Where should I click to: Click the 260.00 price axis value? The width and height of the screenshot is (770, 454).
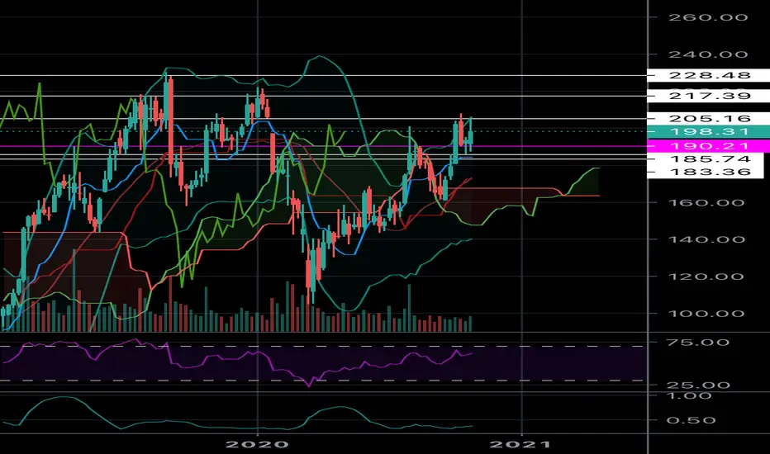(x=708, y=17)
